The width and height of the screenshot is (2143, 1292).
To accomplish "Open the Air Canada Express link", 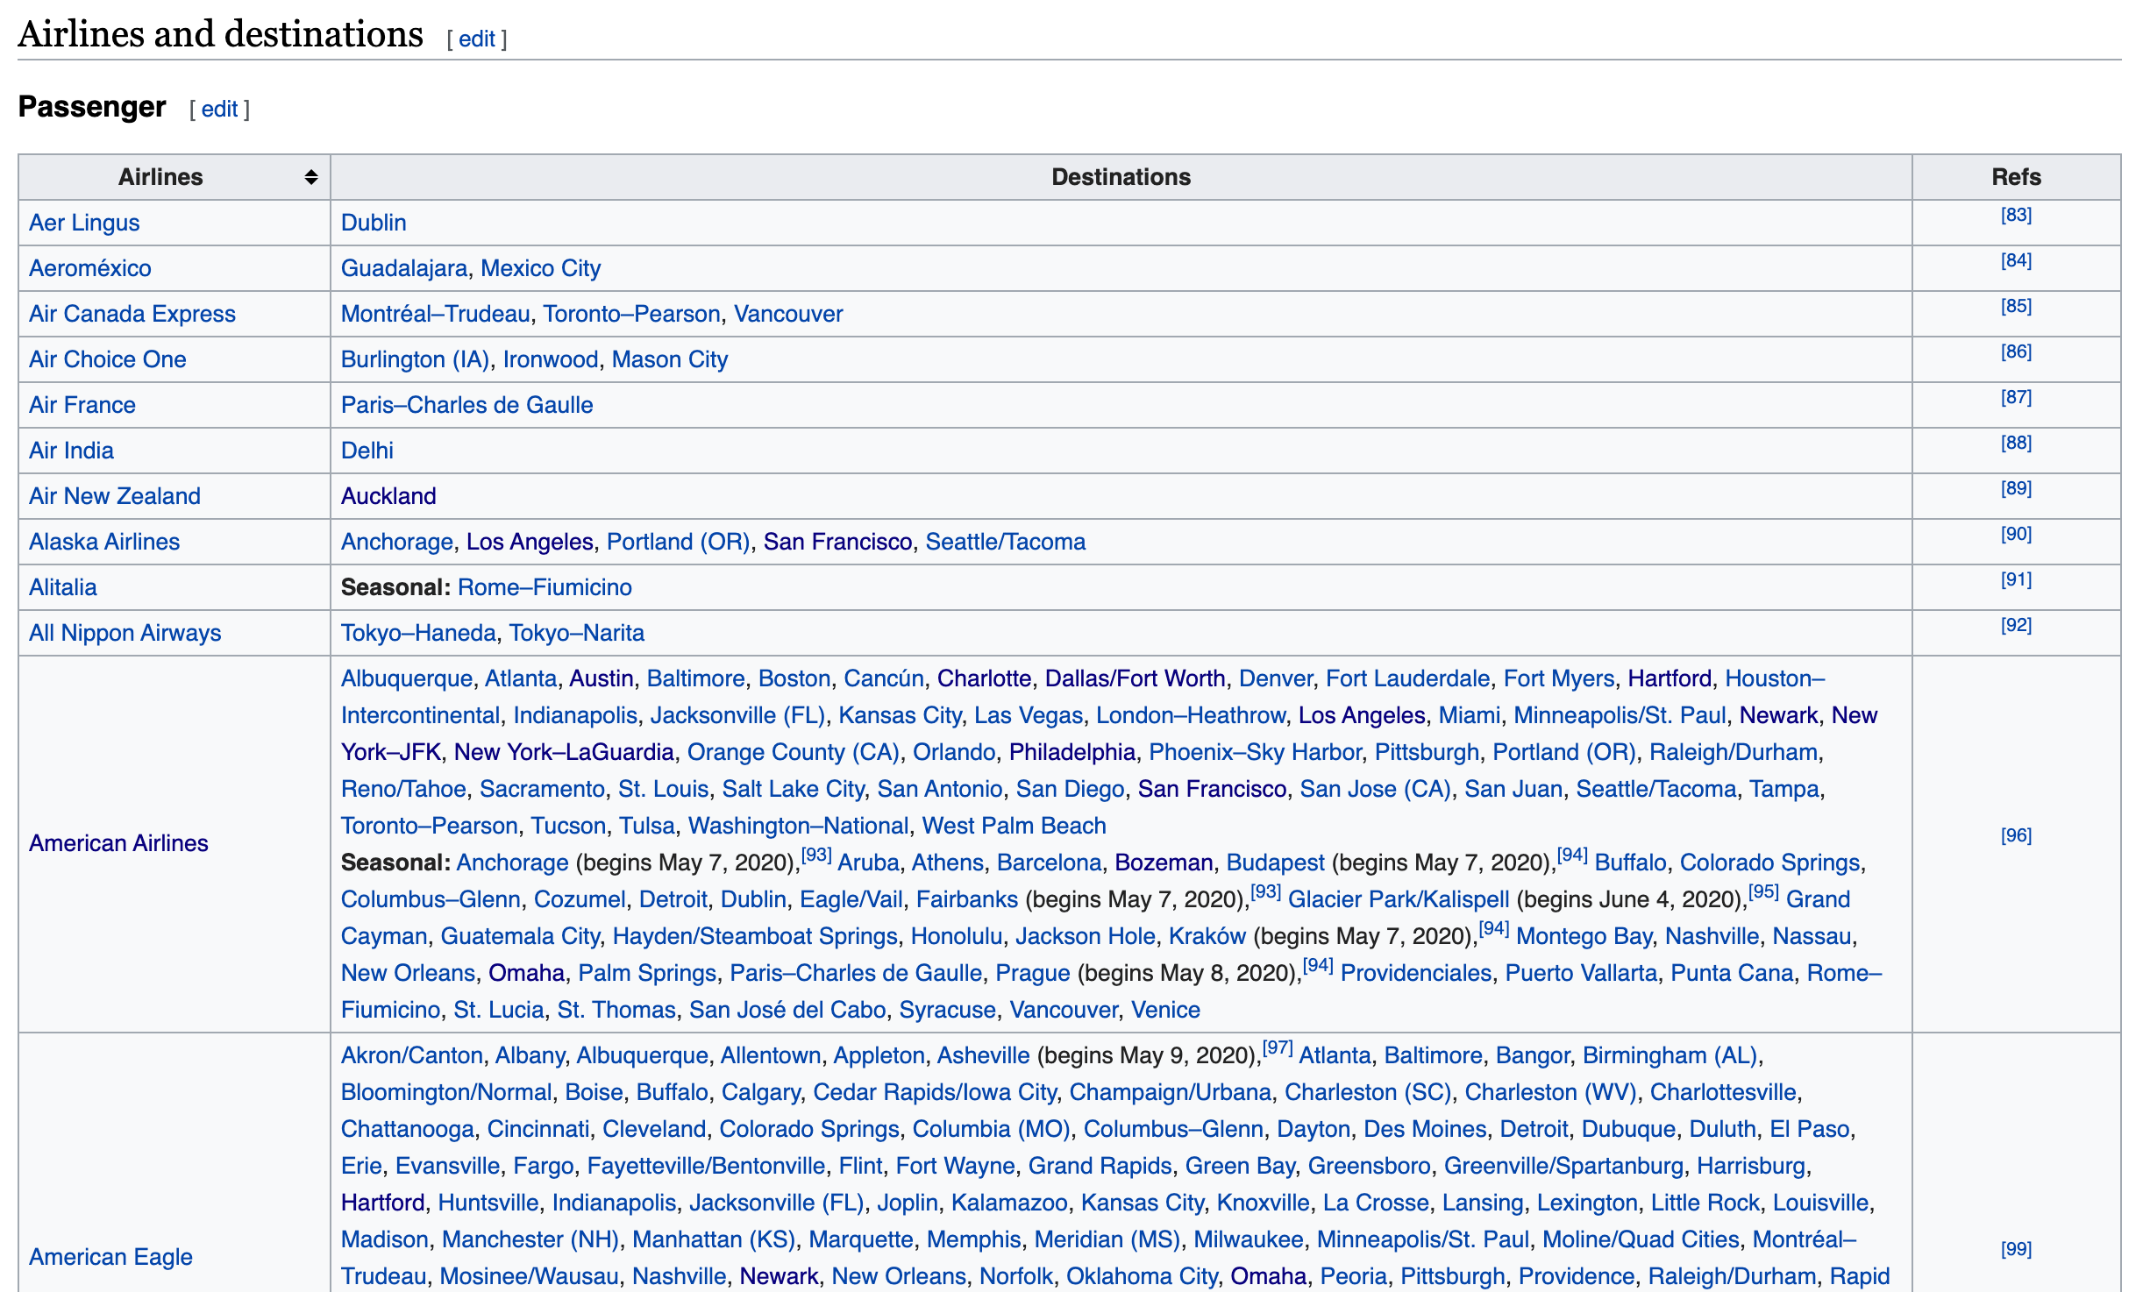I will [132, 314].
